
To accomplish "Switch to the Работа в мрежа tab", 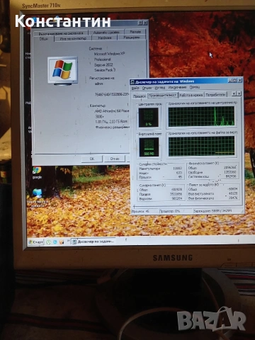I will (x=191, y=95).
